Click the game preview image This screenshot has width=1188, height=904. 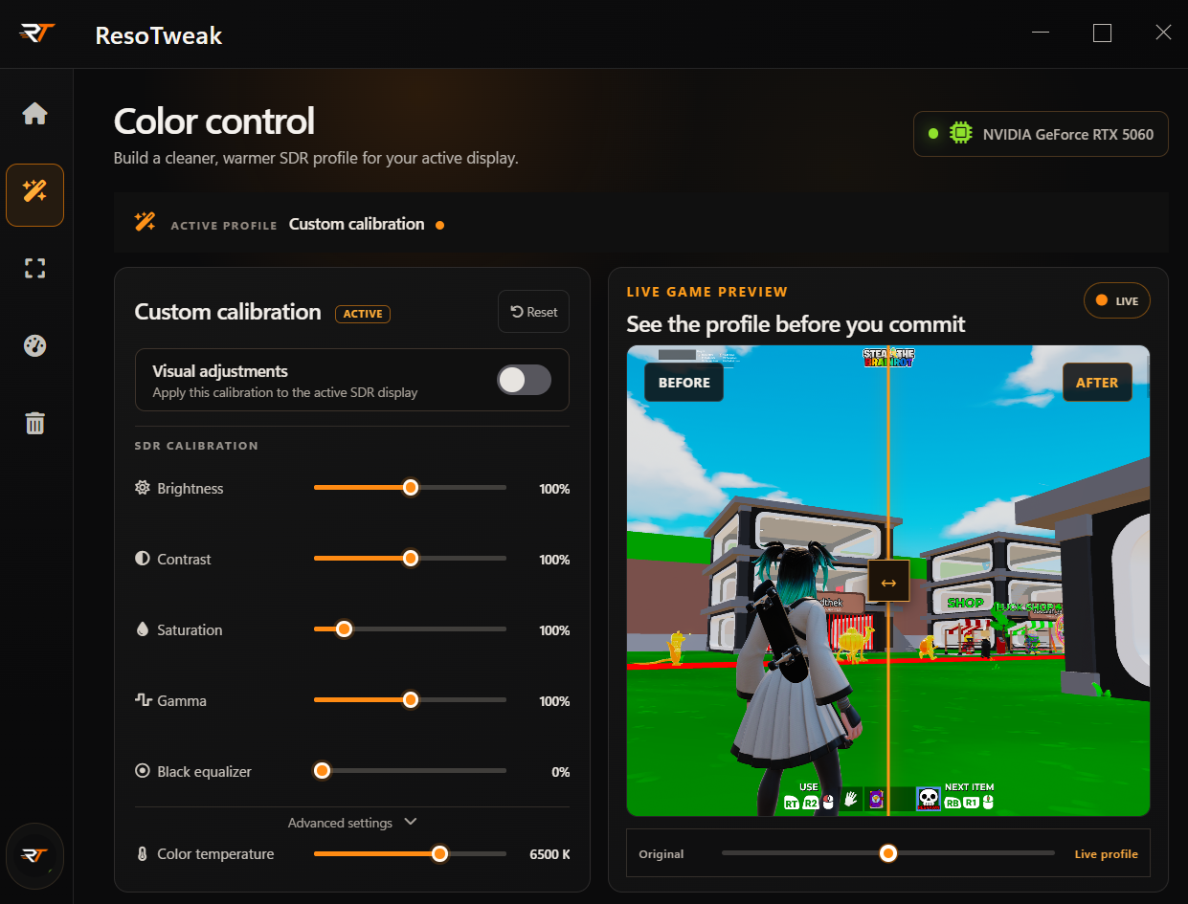tap(888, 581)
